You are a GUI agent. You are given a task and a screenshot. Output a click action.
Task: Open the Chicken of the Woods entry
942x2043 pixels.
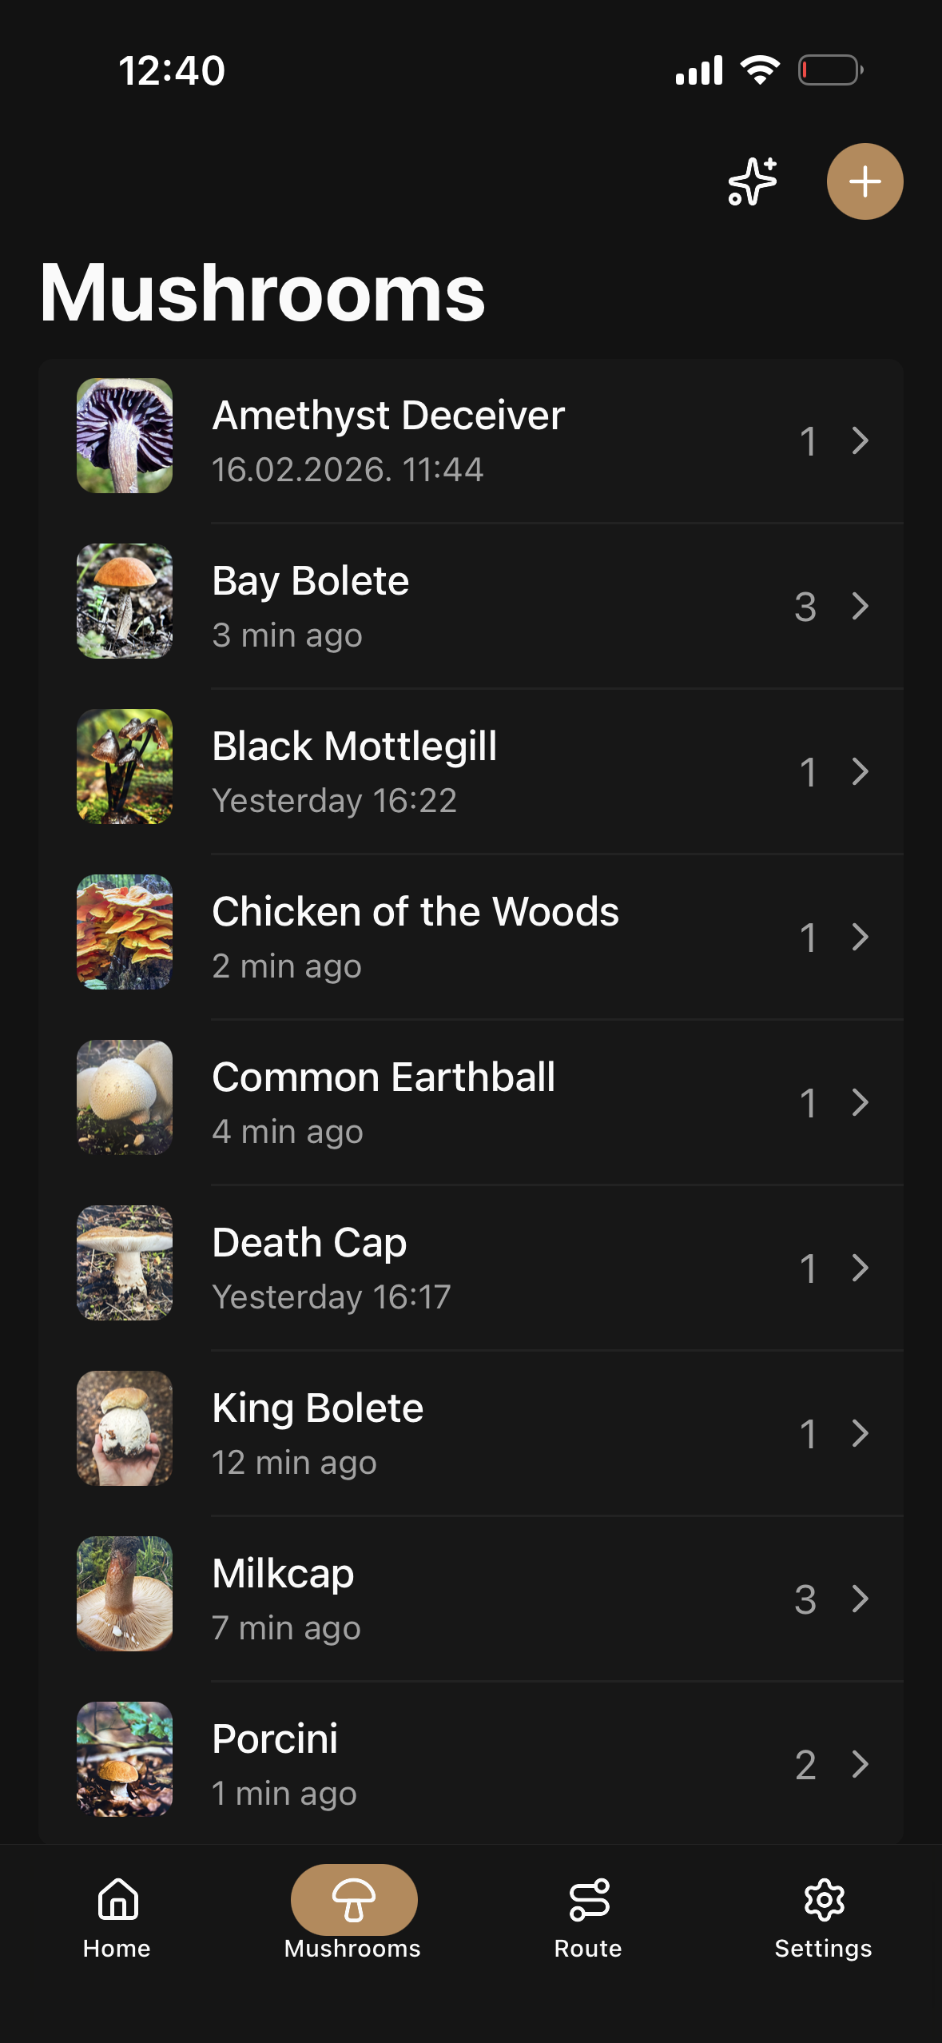click(415, 912)
